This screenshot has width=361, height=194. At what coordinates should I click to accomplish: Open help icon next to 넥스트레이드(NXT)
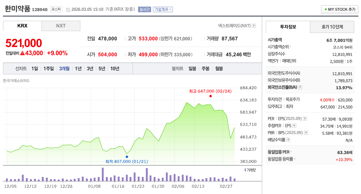coord(254,26)
